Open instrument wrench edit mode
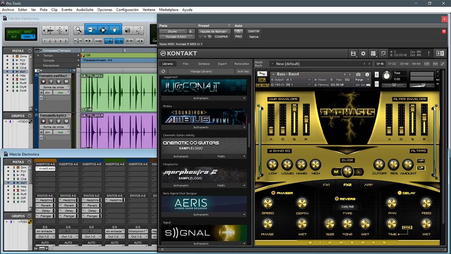 (x=262, y=74)
